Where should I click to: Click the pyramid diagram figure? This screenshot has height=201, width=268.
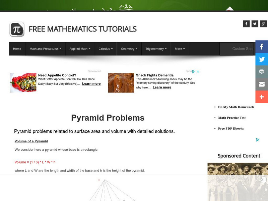[112, 190]
